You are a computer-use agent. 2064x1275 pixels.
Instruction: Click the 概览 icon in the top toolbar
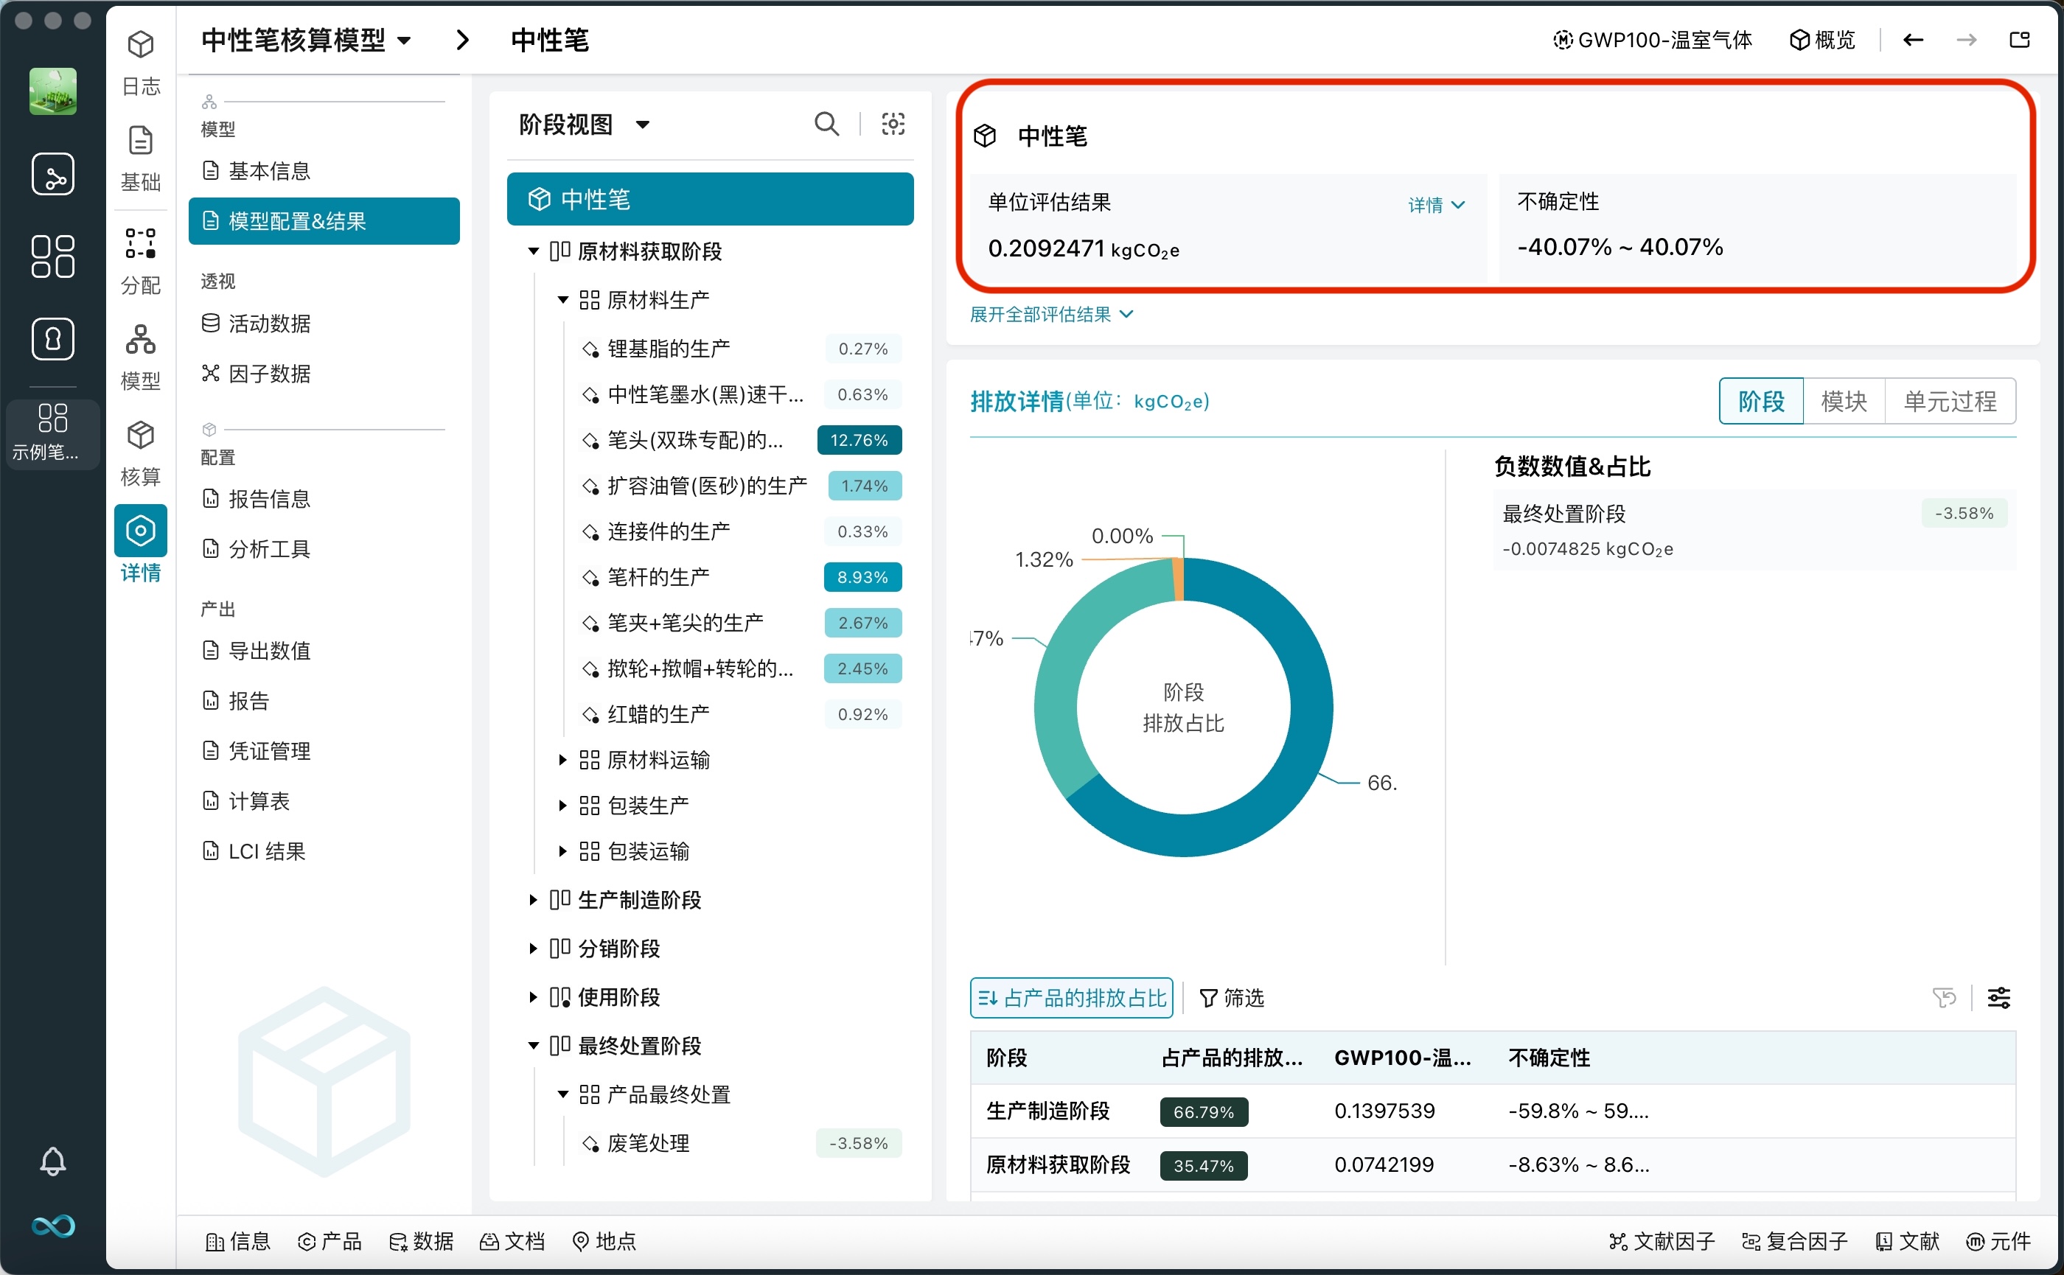(x=1822, y=40)
